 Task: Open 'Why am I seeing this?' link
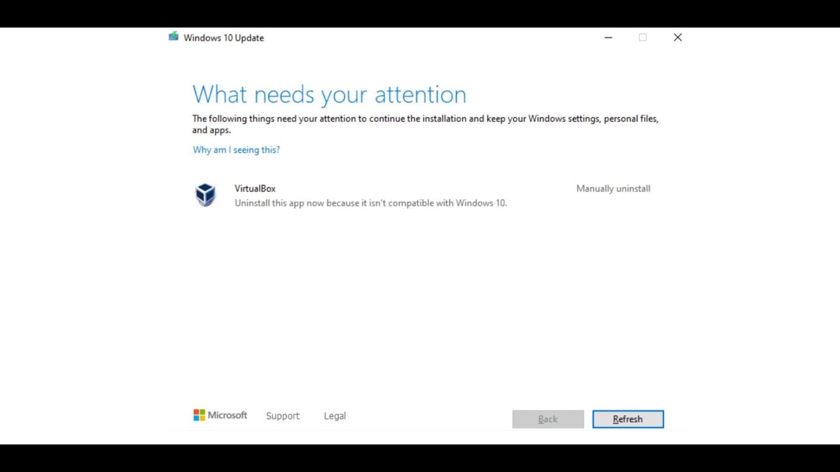point(236,149)
